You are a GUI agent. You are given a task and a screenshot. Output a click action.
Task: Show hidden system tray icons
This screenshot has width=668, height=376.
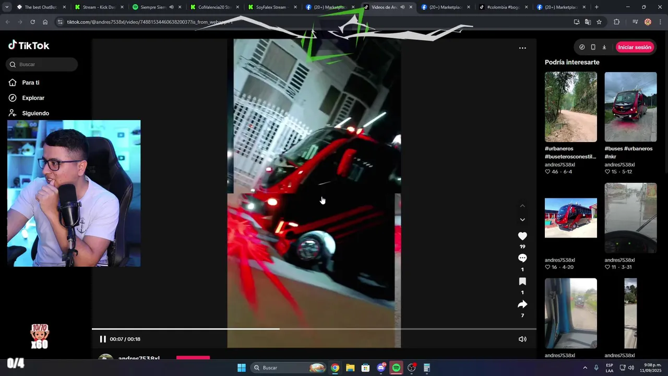pyautogui.click(x=584, y=368)
